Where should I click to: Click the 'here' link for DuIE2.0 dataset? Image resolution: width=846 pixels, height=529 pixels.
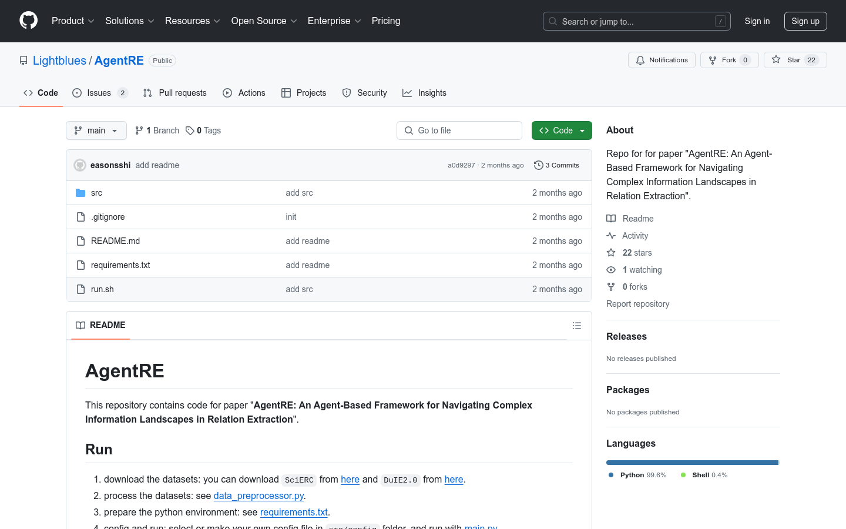coord(454,479)
